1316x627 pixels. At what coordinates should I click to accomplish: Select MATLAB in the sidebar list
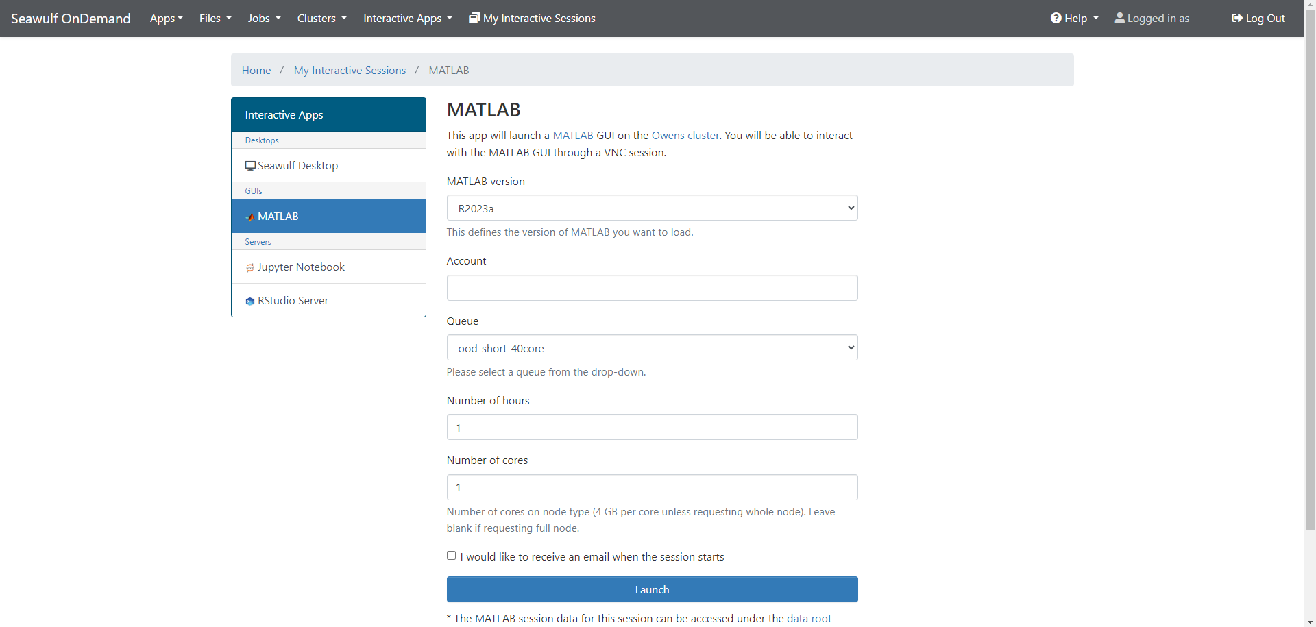(x=328, y=216)
